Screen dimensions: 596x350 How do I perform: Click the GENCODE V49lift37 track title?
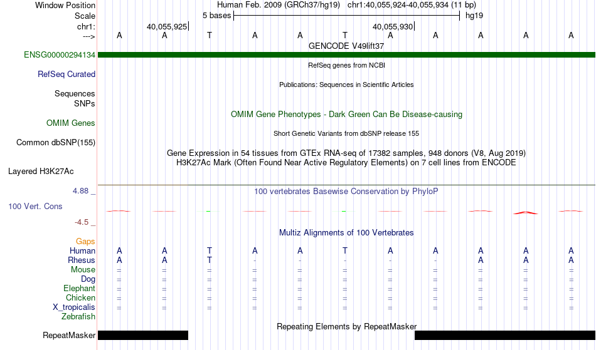coord(346,46)
